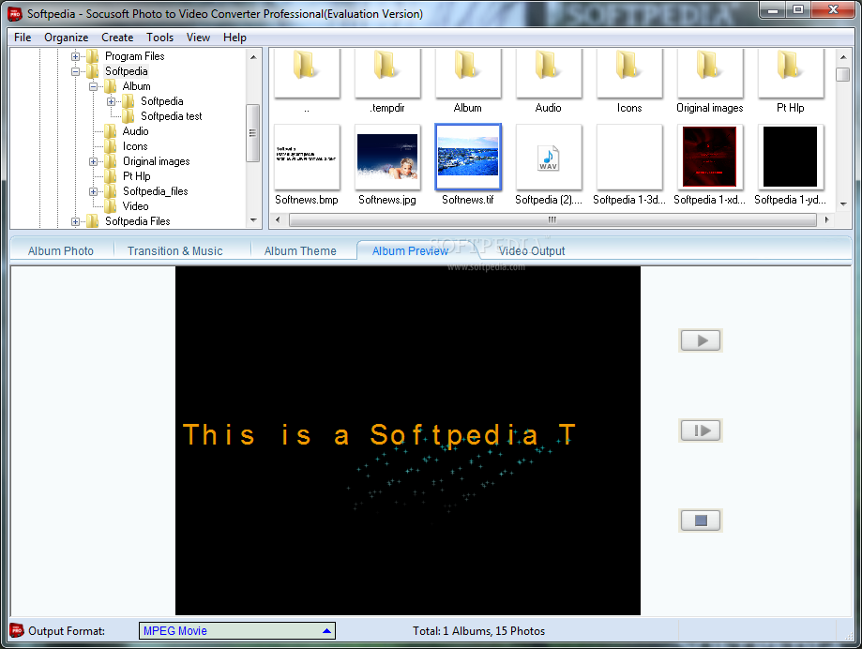862x649 pixels.
Task: Select the Softpedia 1-xd red thumbnail
Action: (x=710, y=158)
